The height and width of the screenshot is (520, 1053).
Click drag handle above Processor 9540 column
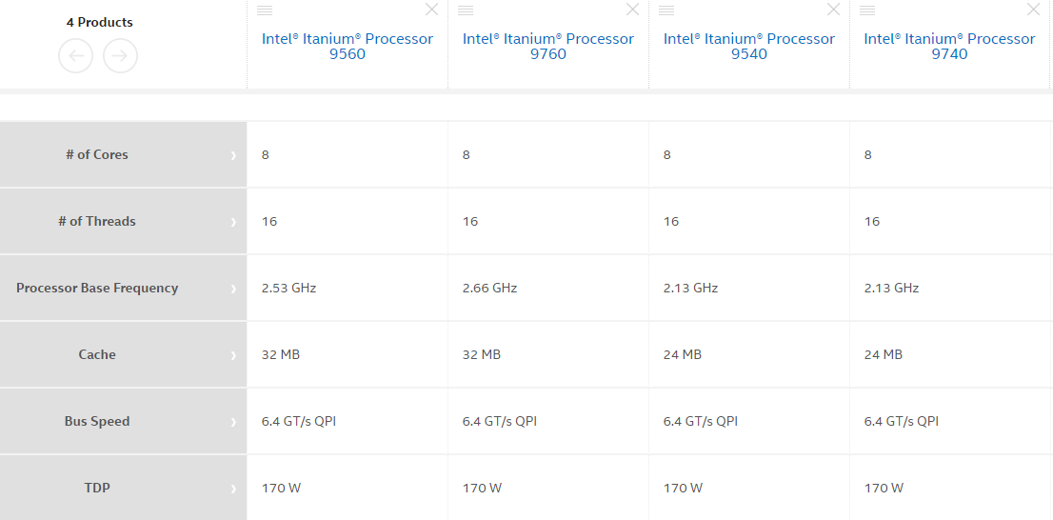(x=666, y=10)
